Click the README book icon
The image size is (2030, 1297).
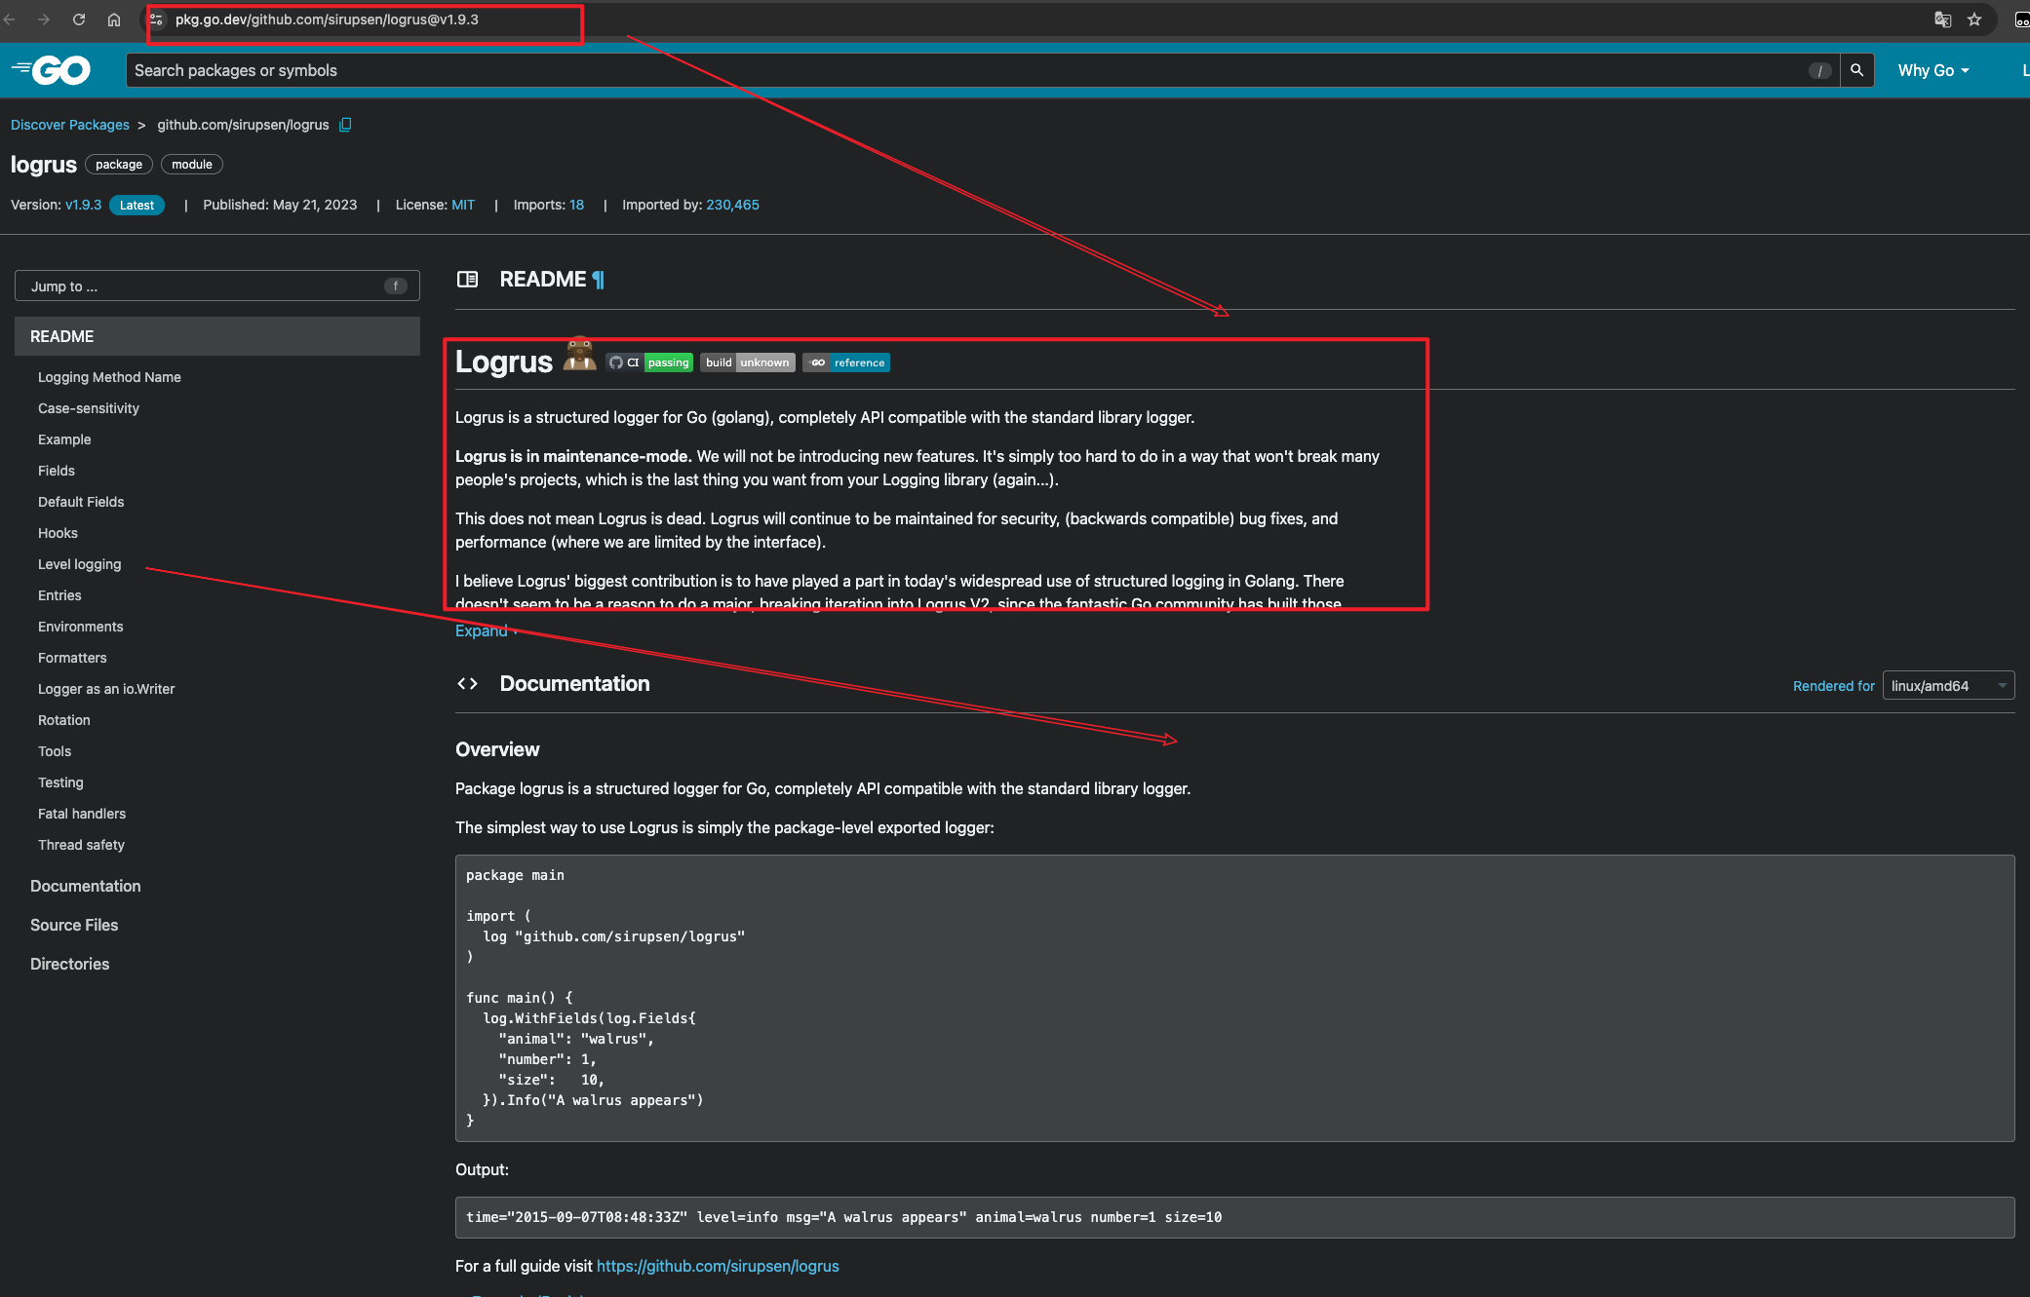pyautogui.click(x=467, y=280)
